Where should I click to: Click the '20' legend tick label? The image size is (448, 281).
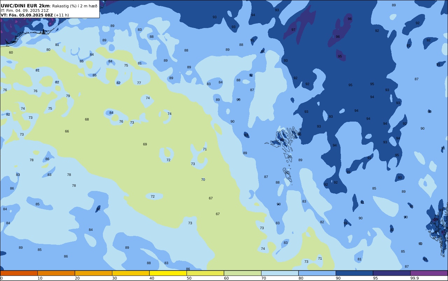pyautogui.click(x=77, y=278)
